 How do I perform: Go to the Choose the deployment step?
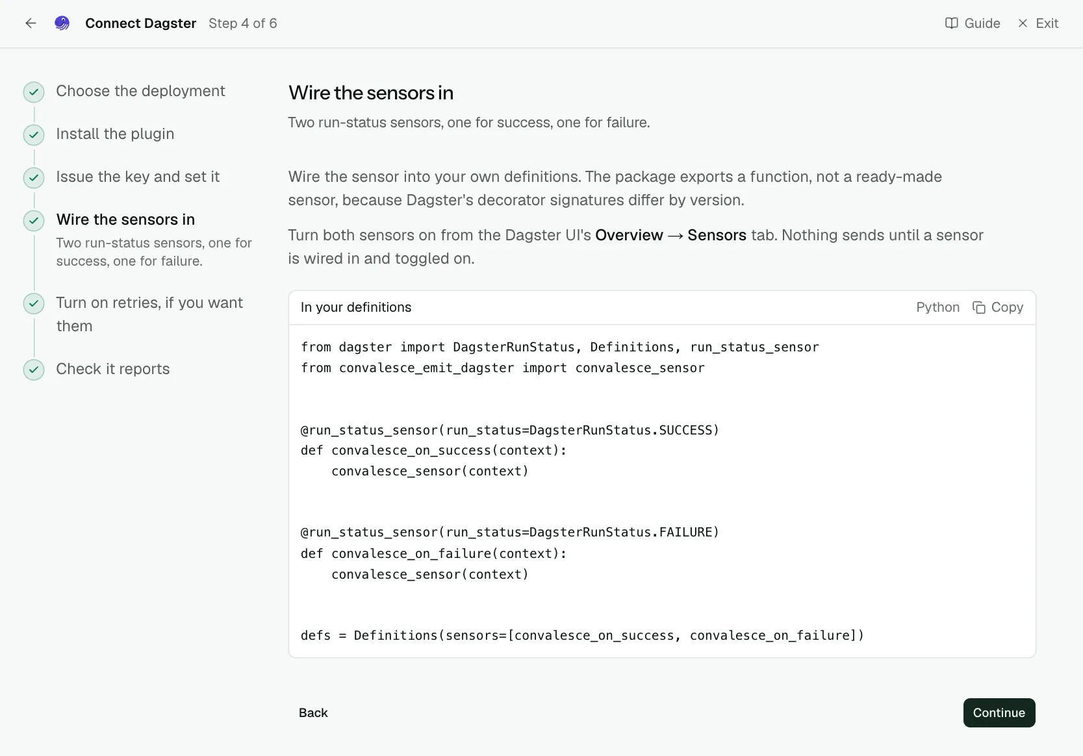pos(140,91)
